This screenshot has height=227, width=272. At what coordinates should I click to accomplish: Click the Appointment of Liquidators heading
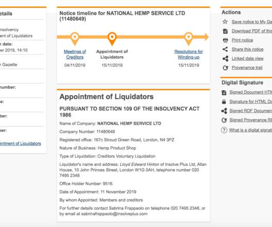[x=107, y=97]
